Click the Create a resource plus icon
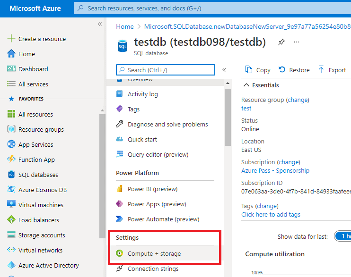The height and width of the screenshot is (277, 351). 11,38
